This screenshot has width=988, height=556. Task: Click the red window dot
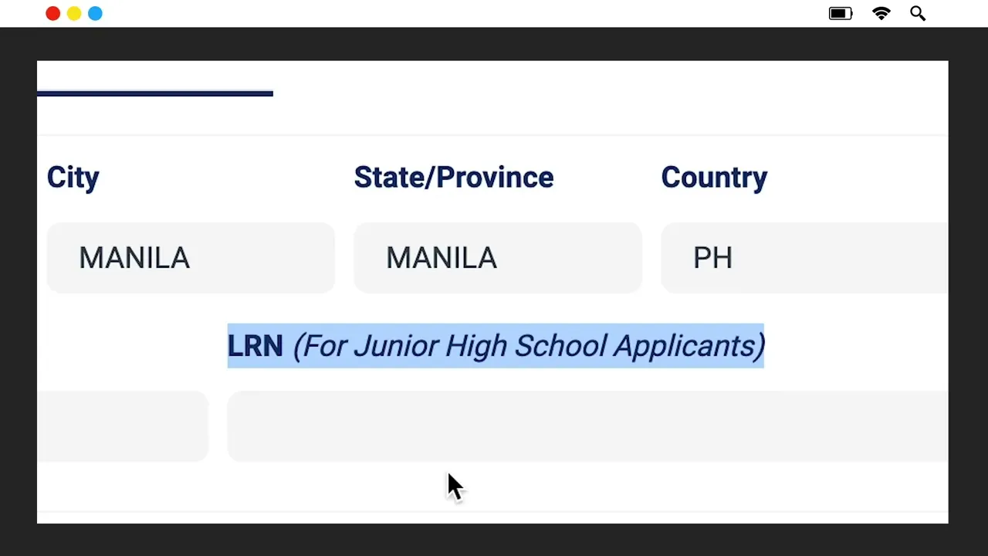coord(52,13)
